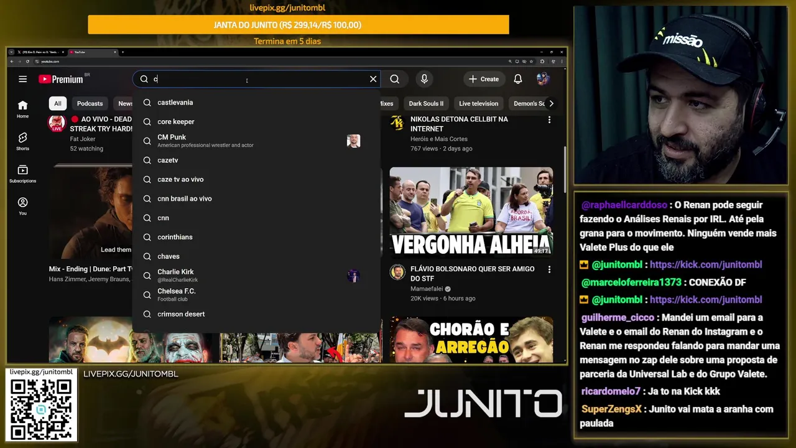Screen dimensions: 796x448
Task: Open 'FLÁVIO BOLSONARO QUER SER AMIGO' video title
Action: coord(472,274)
